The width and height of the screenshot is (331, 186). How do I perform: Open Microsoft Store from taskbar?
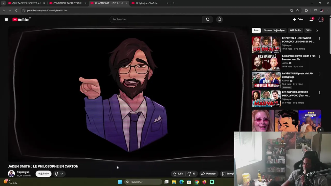[x=189, y=182]
